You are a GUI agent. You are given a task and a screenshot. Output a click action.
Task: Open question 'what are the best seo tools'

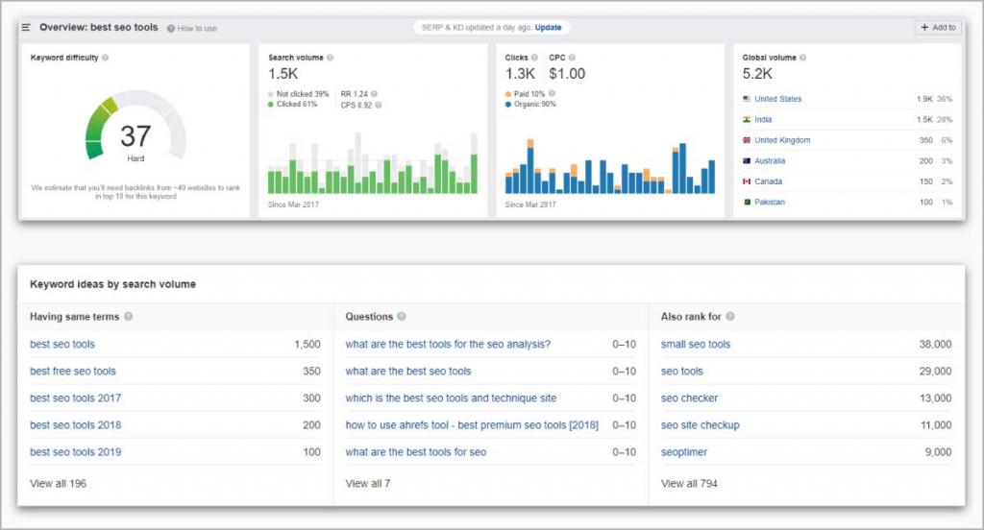407,372
